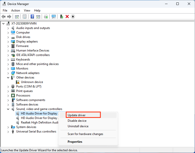The height and width of the screenshot is (153, 195).
Task: Select Uninstall device in context menu
Action: (x=78, y=126)
